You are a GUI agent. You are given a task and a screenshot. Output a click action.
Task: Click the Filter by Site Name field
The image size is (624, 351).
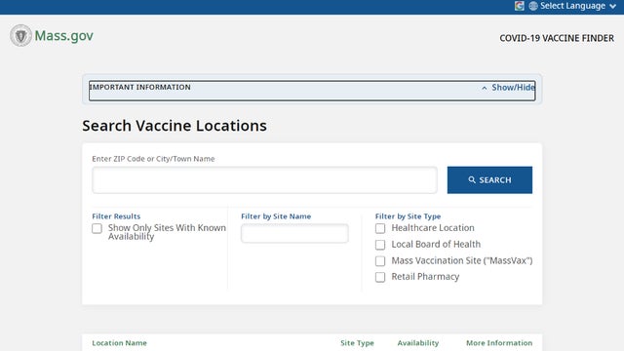pos(294,233)
